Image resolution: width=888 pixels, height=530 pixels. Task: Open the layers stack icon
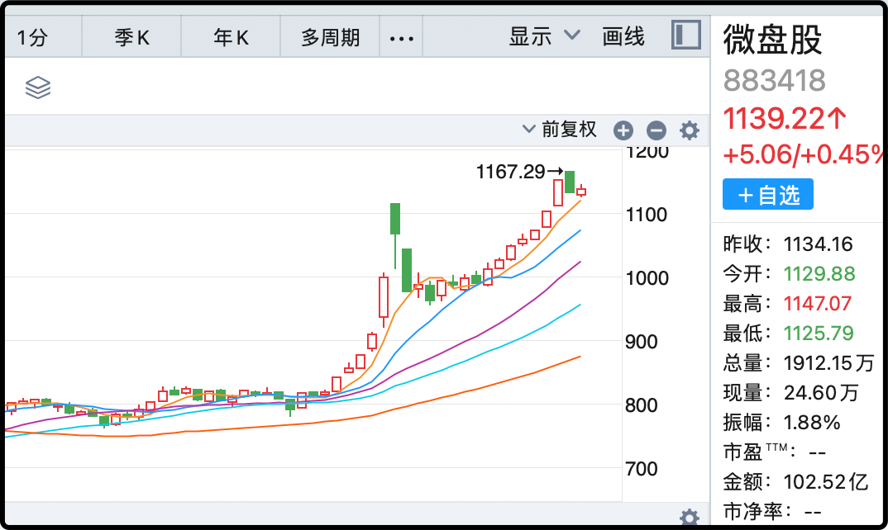point(38,87)
